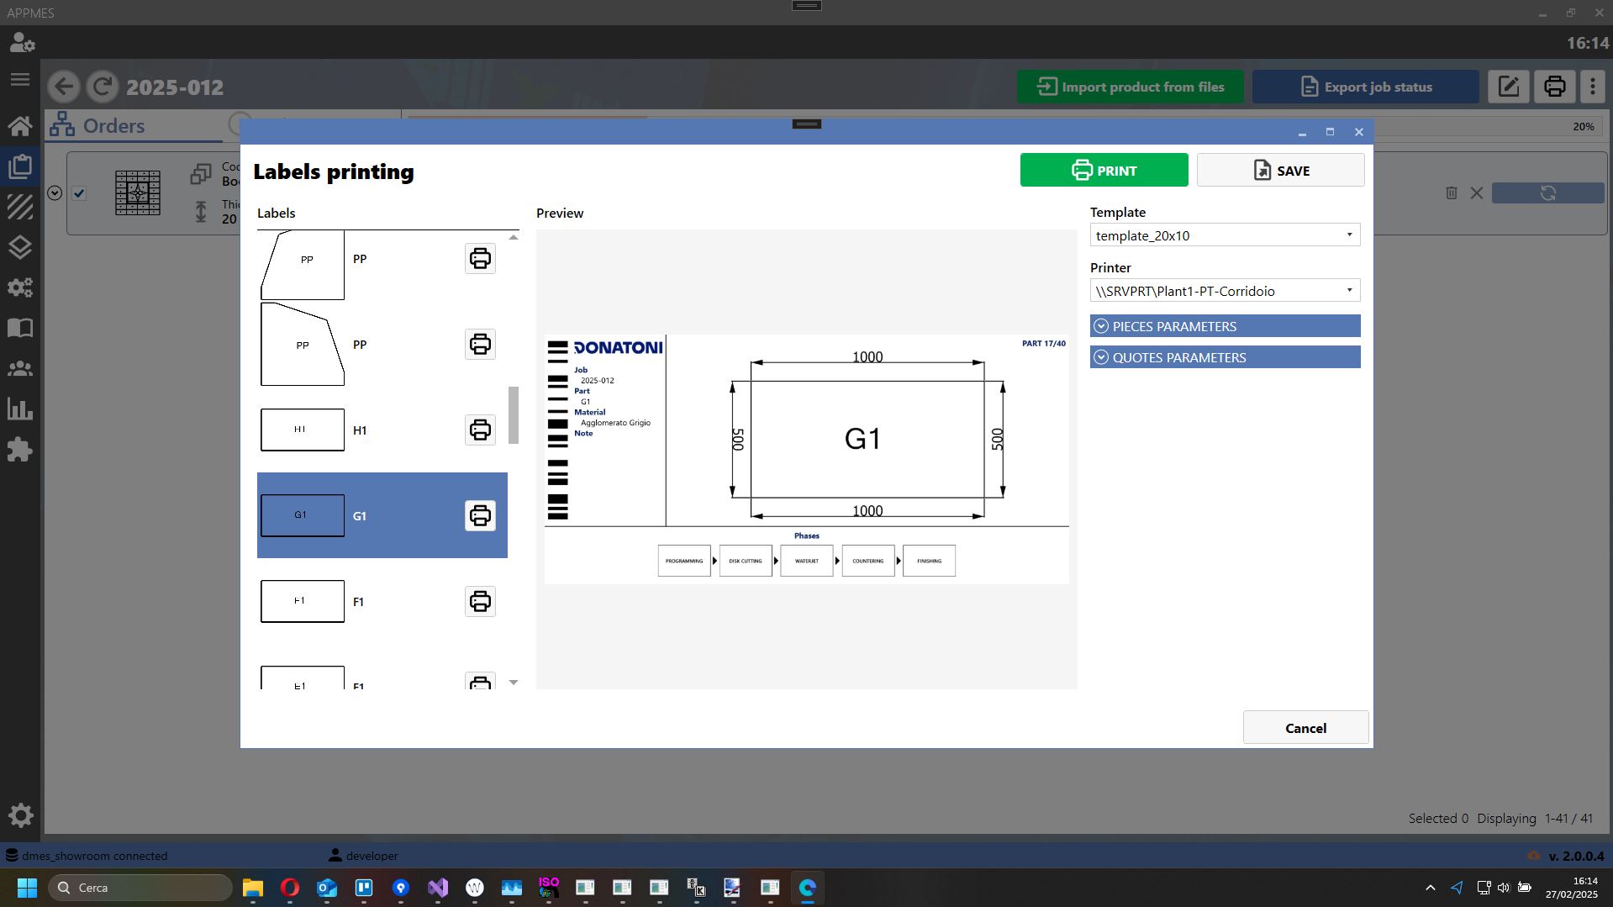
Task: Switch to the Orders tab
Action: [98, 126]
